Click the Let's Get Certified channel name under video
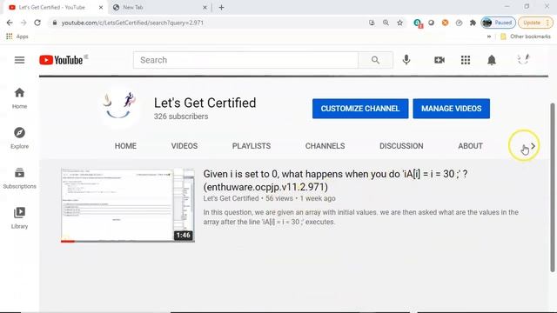 click(231, 198)
